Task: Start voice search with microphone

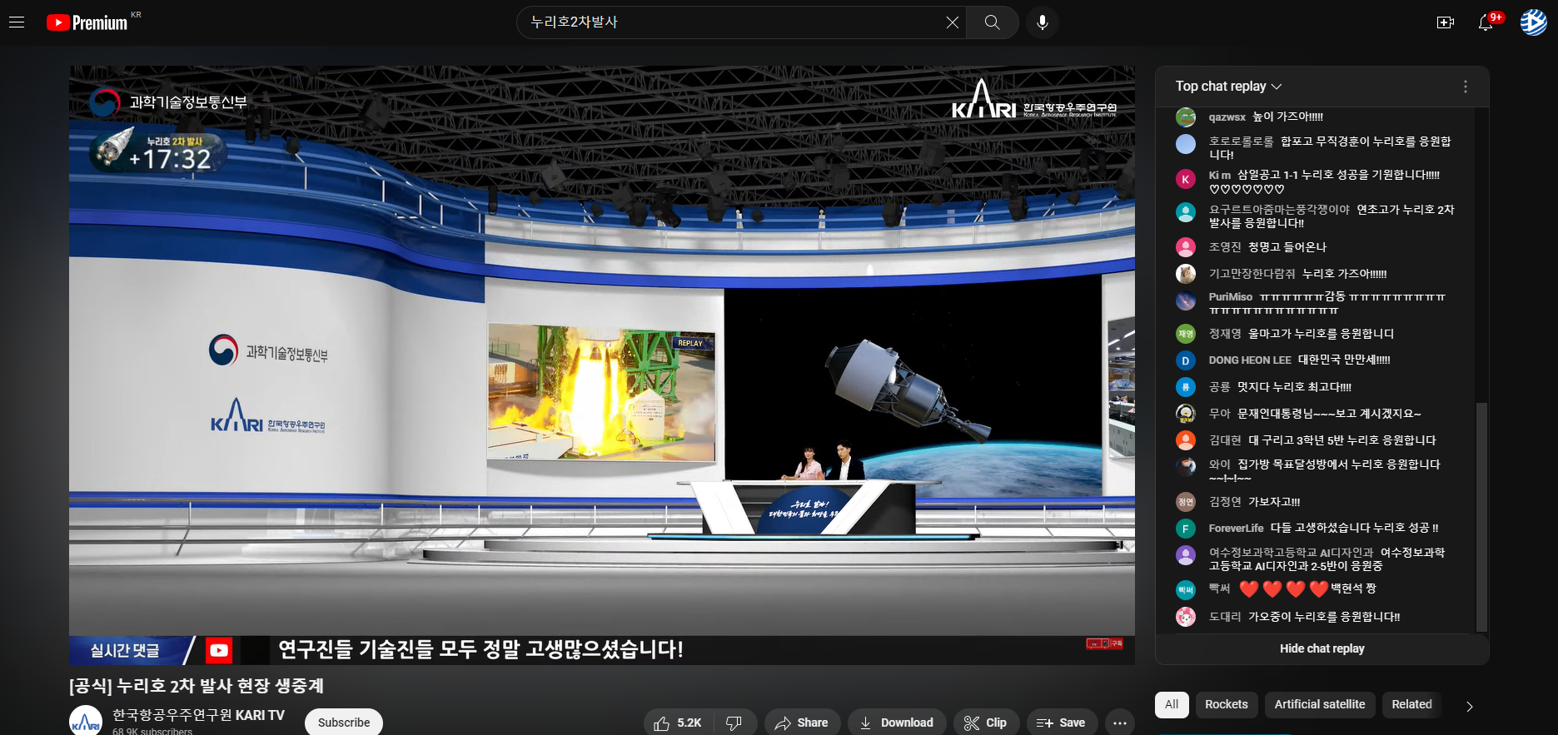Action: 1043,22
